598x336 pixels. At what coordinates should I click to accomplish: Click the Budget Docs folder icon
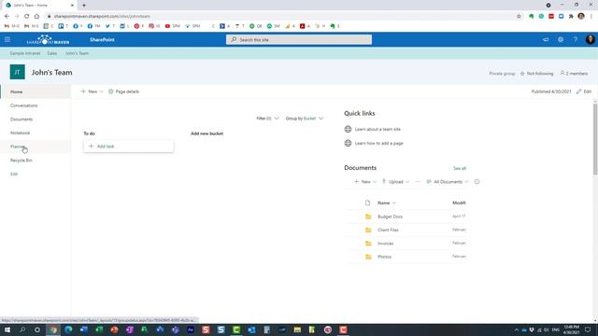pos(368,217)
